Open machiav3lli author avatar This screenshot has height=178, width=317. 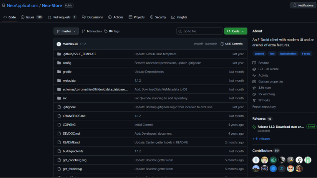(x=59, y=44)
